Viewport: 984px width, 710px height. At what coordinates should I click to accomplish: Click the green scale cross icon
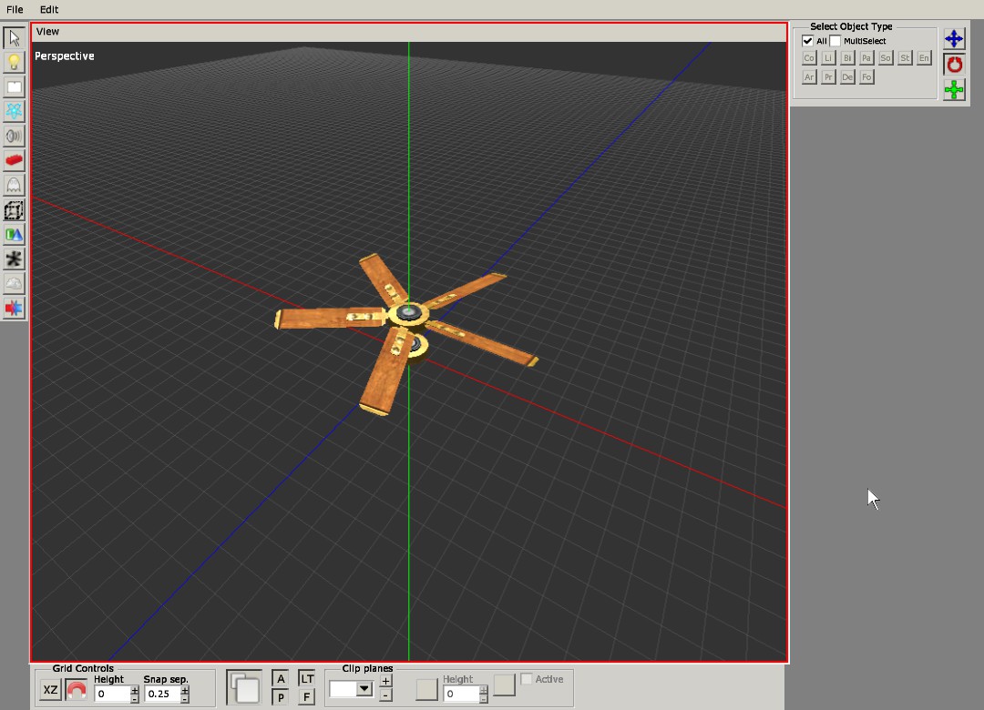pos(953,89)
